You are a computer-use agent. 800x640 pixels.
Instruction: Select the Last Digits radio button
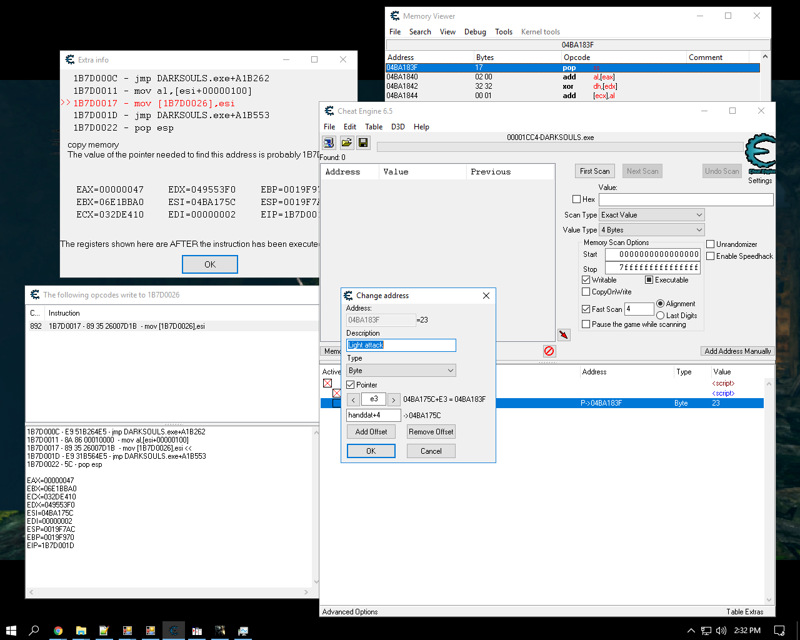660,316
